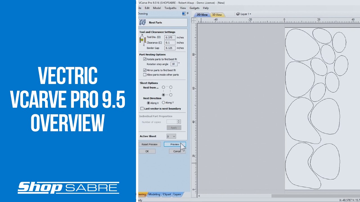
Task: Click the OK button
Action: pyautogui.click(x=147, y=151)
